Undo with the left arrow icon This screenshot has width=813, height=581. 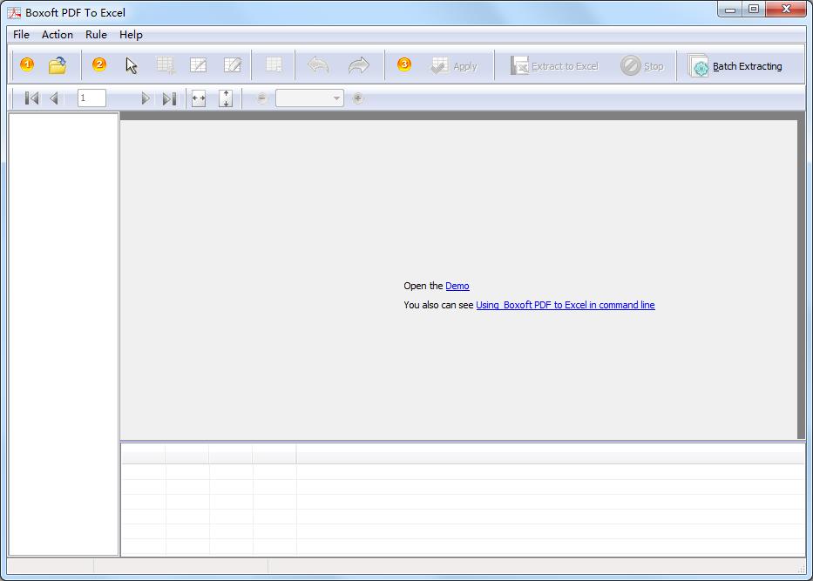click(318, 66)
